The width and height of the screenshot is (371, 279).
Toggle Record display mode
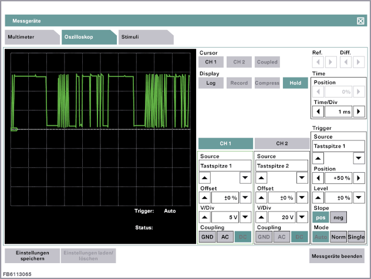[x=239, y=83]
